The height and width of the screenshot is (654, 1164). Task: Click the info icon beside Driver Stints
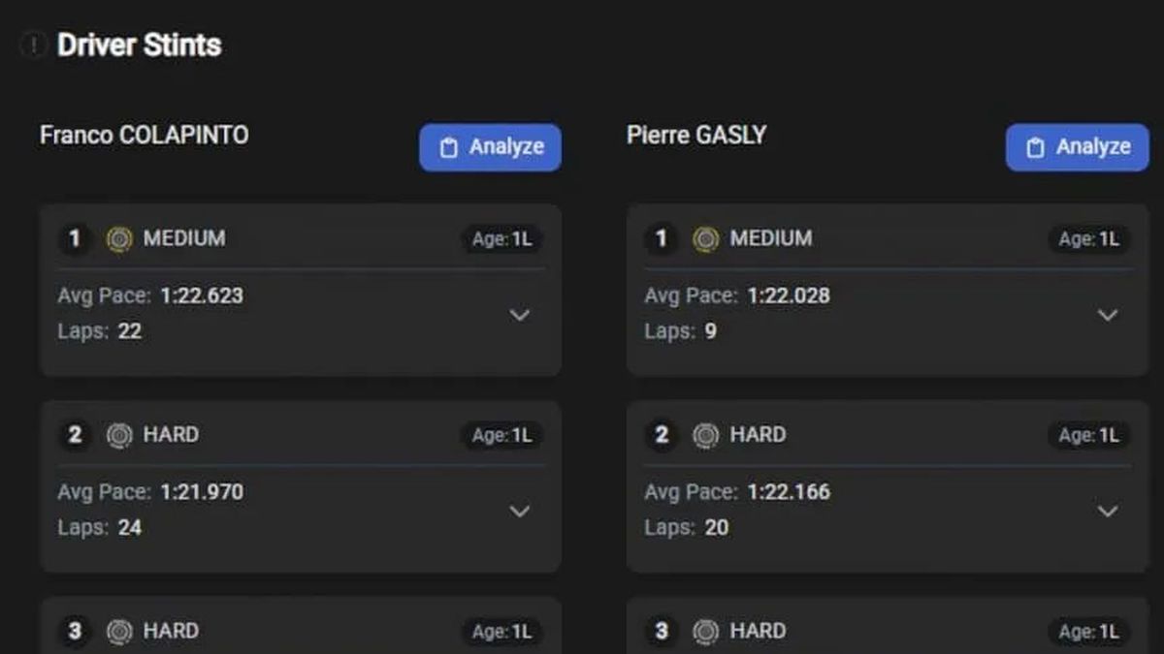pyautogui.click(x=34, y=45)
